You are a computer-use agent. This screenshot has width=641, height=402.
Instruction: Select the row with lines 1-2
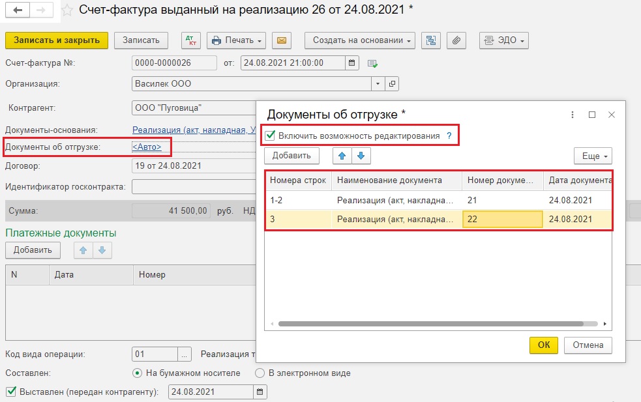coord(438,200)
